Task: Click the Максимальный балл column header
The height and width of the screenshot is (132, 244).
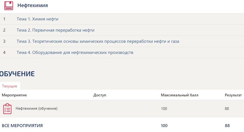Action: pyautogui.click(x=180, y=95)
